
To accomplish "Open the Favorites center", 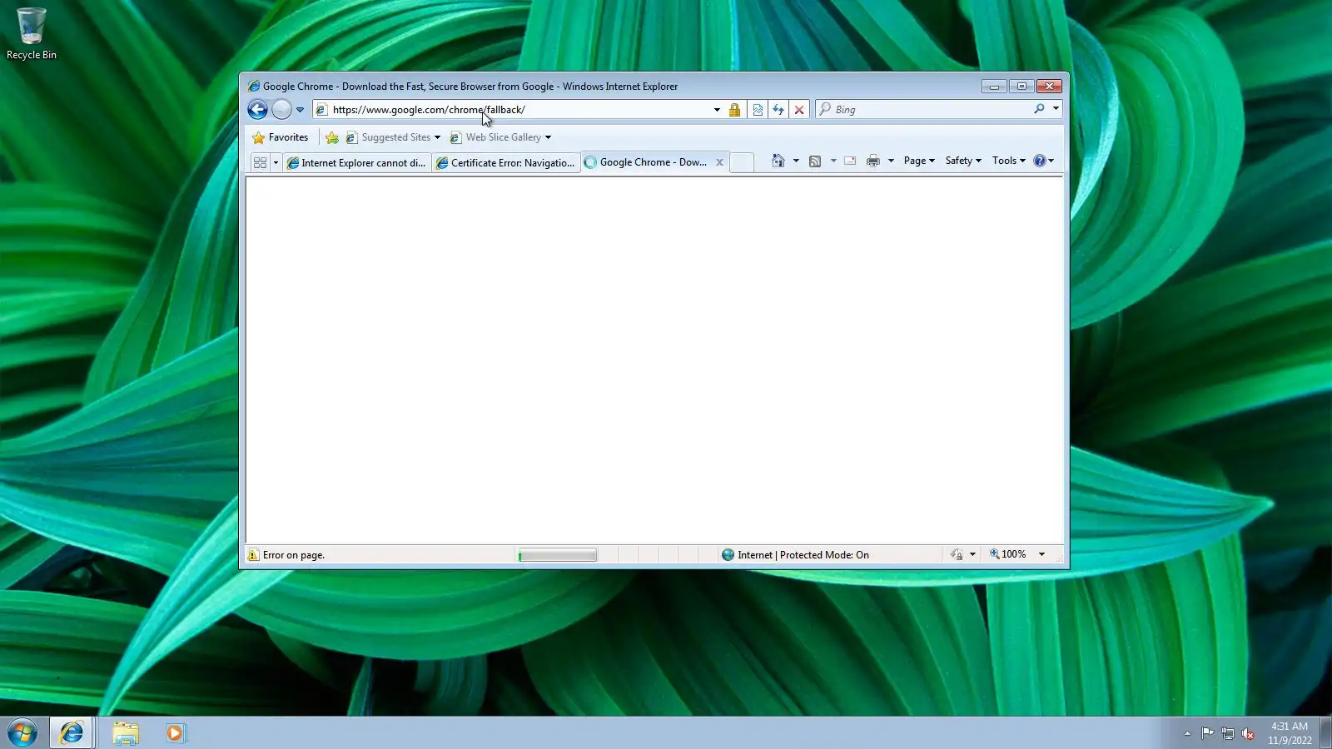I will pyautogui.click(x=281, y=137).
